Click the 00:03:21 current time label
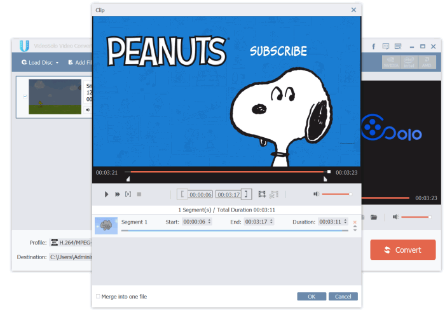445x310 pixels. pyautogui.click(x=107, y=172)
